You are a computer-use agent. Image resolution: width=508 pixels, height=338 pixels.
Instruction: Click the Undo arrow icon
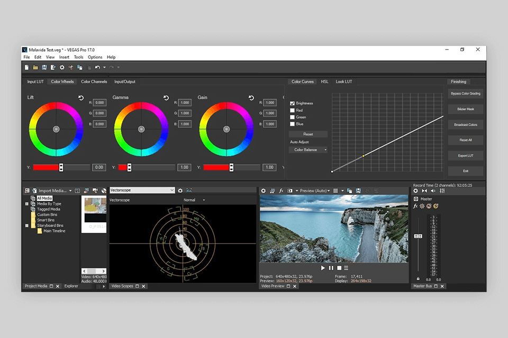tap(97, 67)
